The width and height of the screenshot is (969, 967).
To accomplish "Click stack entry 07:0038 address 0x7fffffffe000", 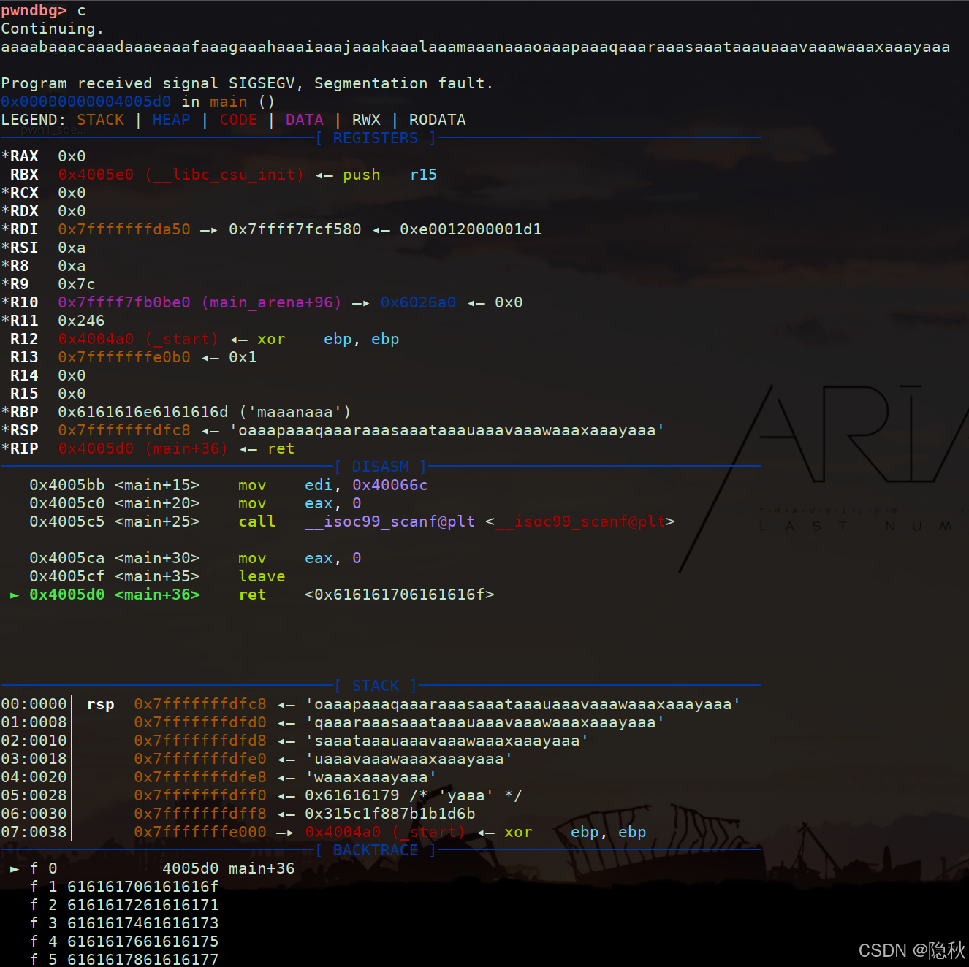I will click(200, 832).
